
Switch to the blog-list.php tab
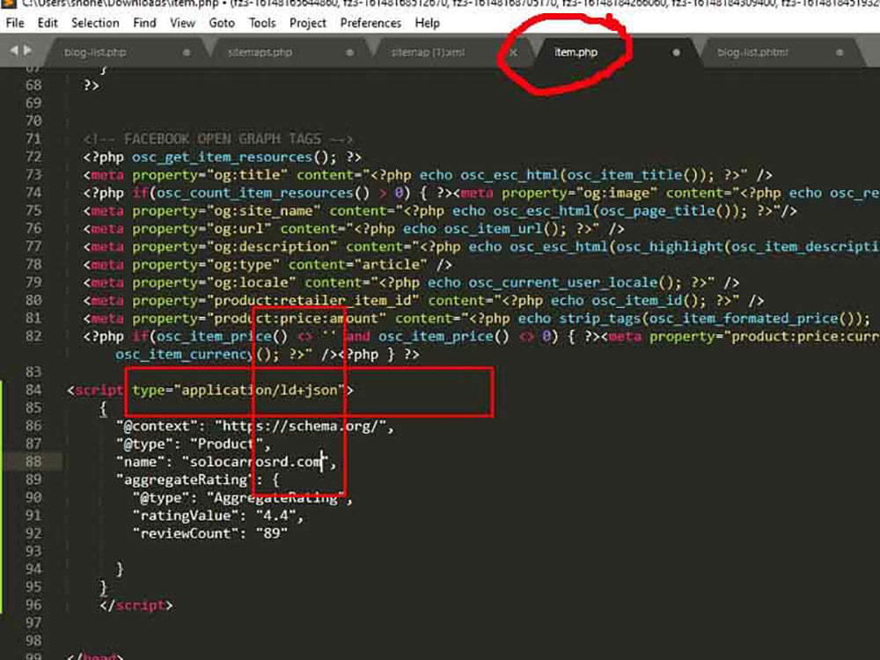coord(95,52)
